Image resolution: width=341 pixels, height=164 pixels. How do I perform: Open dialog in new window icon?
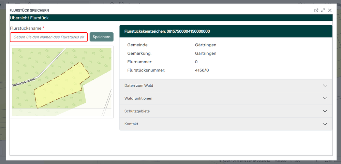click(x=316, y=11)
